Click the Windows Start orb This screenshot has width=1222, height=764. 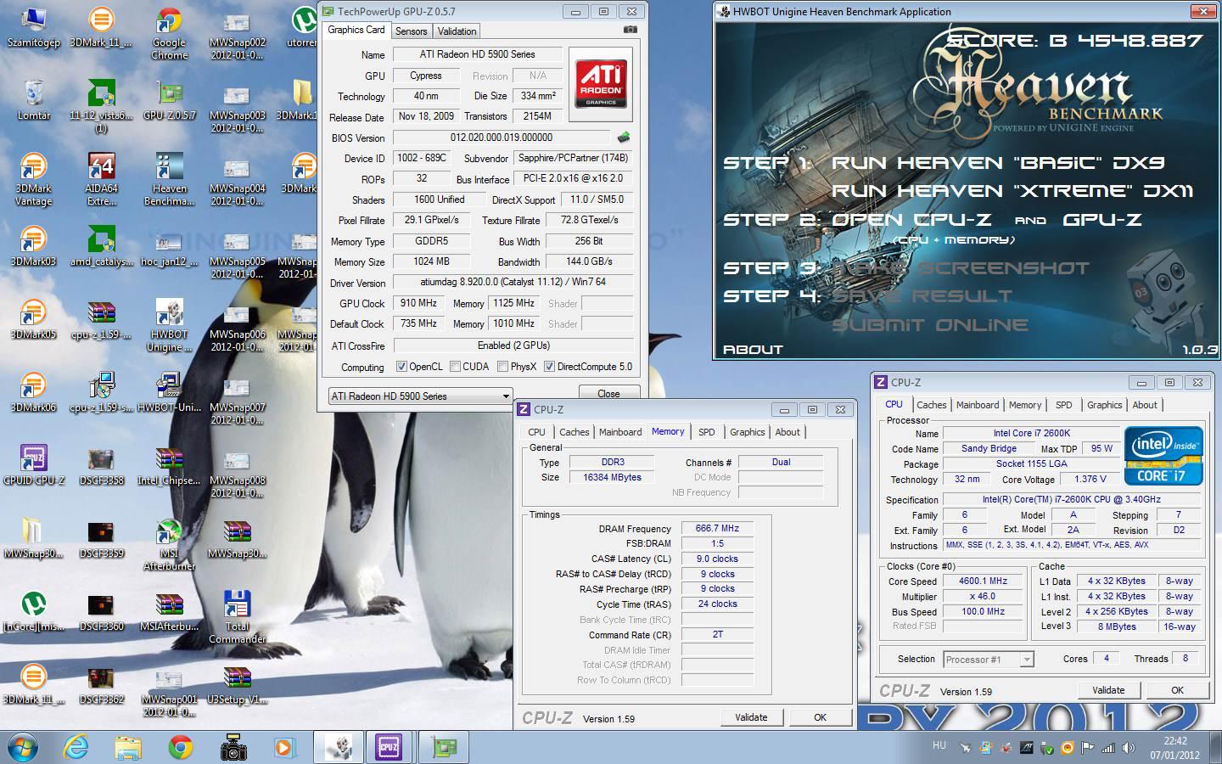pos(23,747)
